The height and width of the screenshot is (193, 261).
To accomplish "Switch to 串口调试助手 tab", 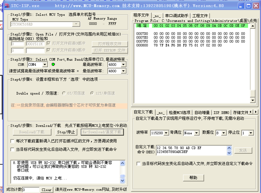I will coord(177,16).
